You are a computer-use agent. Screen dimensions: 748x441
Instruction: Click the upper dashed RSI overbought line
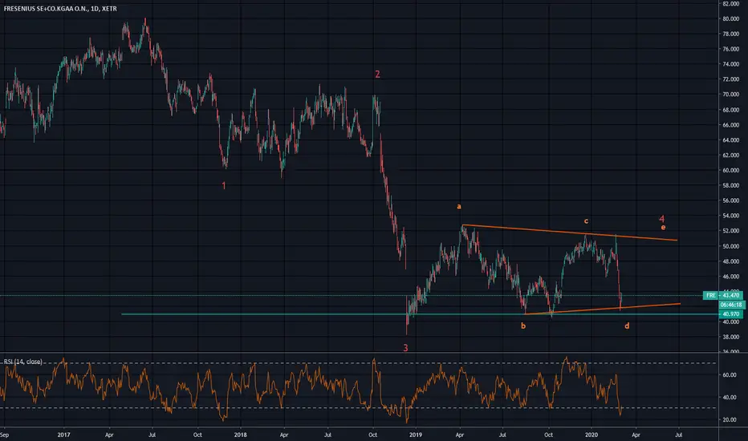[359, 363]
